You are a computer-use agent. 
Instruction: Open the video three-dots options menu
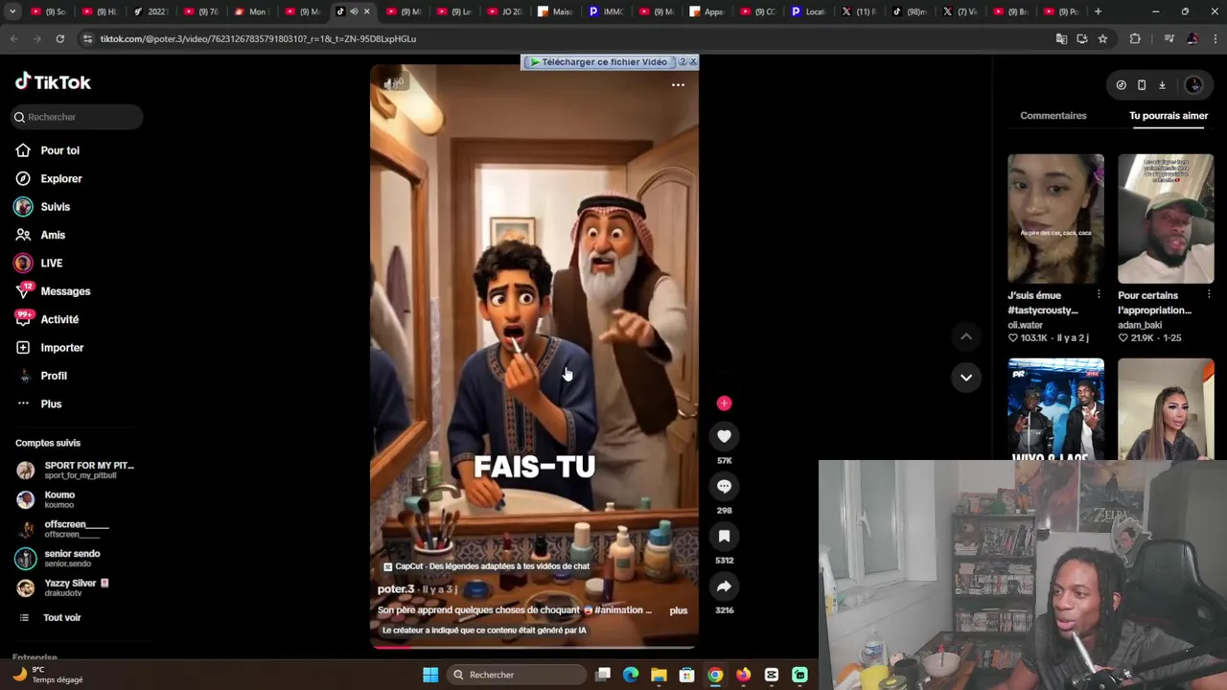click(x=678, y=85)
